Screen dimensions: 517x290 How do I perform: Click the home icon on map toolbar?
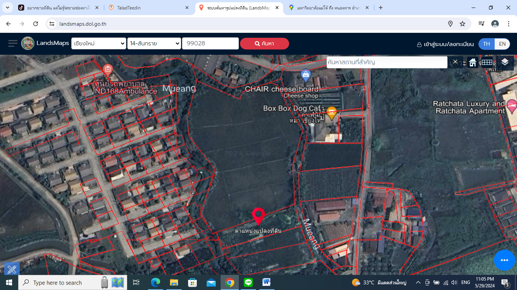pyautogui.click(x=472, y=62)
